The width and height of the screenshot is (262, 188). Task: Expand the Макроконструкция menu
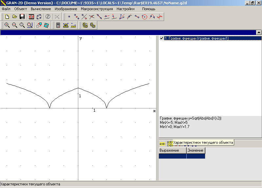click(x=97, y=9)
